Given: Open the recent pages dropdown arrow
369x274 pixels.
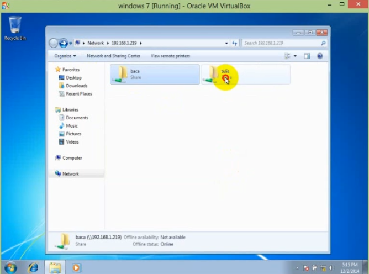Looking at the screenshot, I should coord(71,43).
